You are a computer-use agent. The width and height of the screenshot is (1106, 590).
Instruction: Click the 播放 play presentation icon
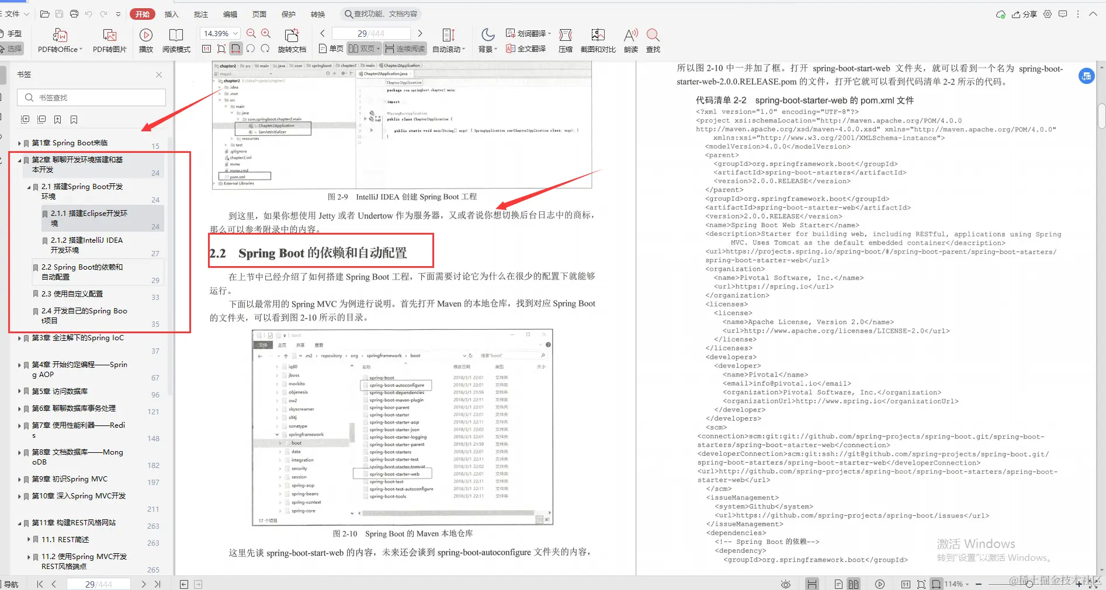145,40
